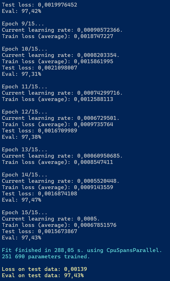This screenshot has width=170, height=281.
Task: Click the Epoch 12/15 heading line
Action: (25, 112)
